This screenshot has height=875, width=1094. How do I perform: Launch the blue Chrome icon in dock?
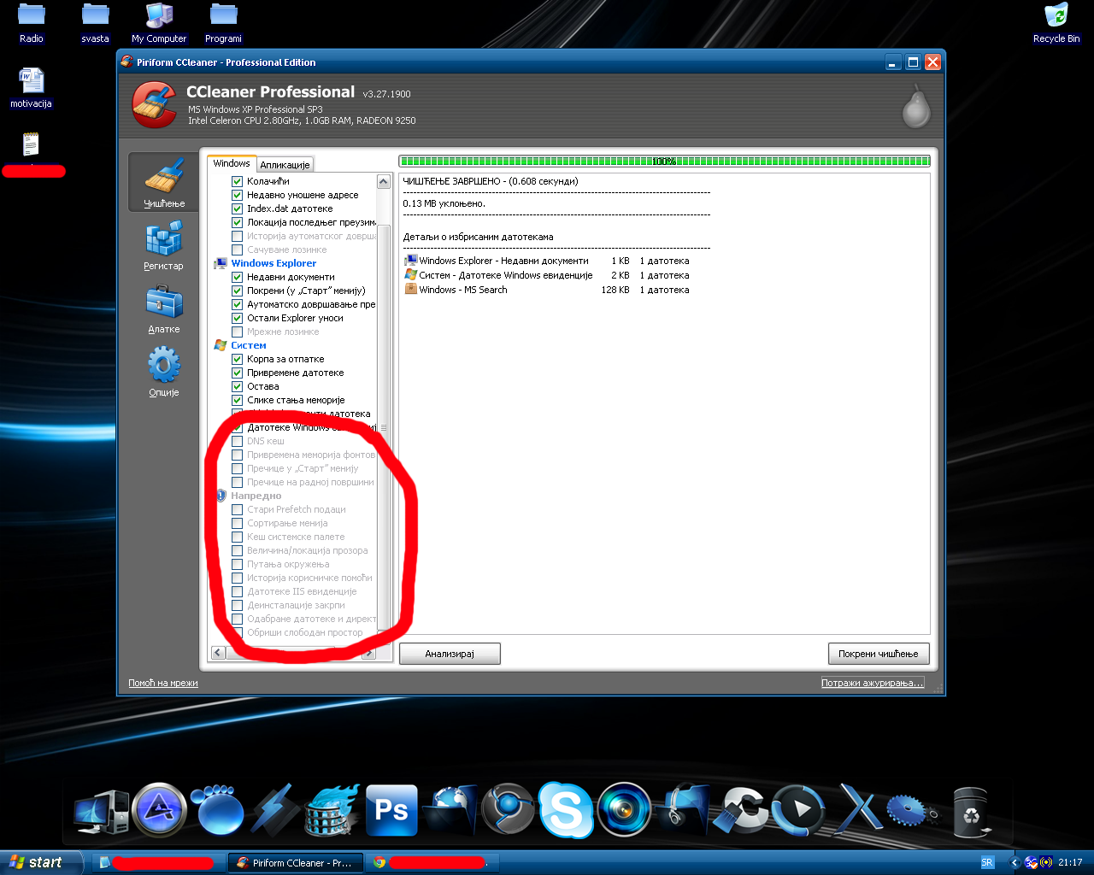[x=508, y=809]
